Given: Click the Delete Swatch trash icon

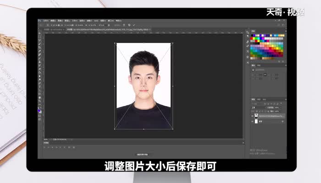Looking at the screenshot, I should (x=283, y=61).
